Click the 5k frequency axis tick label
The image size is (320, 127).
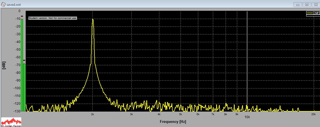click(180, 114)
